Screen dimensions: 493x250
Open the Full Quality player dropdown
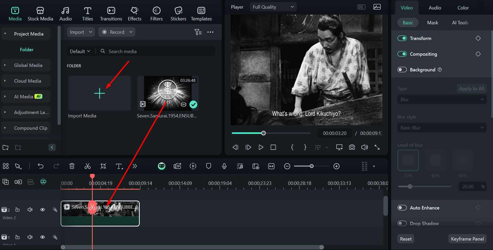click(273, 7)
